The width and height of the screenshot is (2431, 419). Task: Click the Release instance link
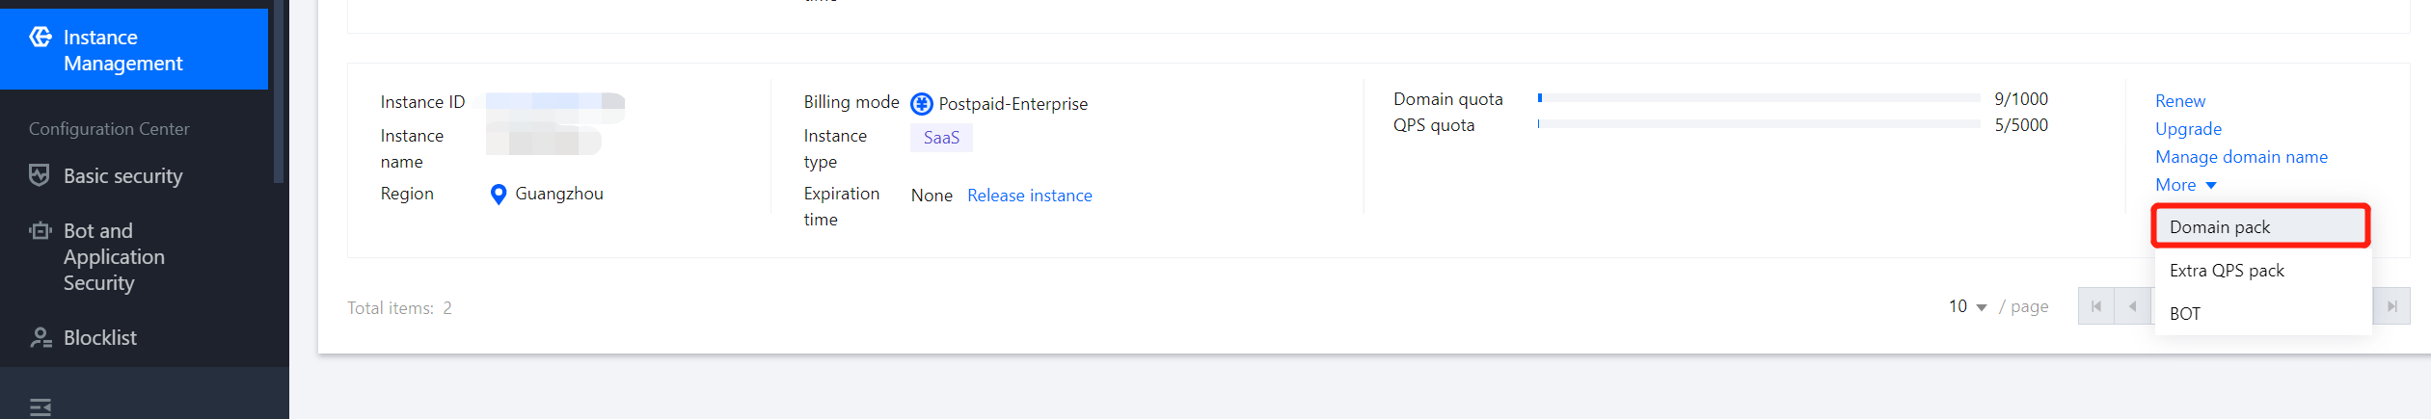coord(1029,196)
